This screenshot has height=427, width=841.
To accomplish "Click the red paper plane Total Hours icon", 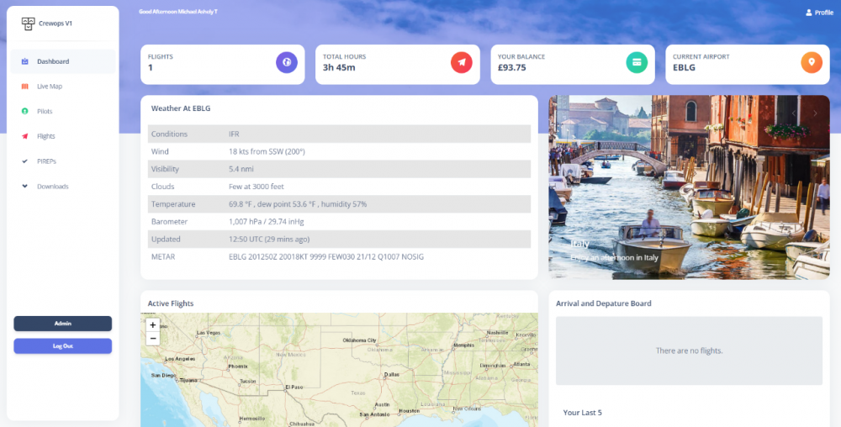I will click(x=462, y=62).
